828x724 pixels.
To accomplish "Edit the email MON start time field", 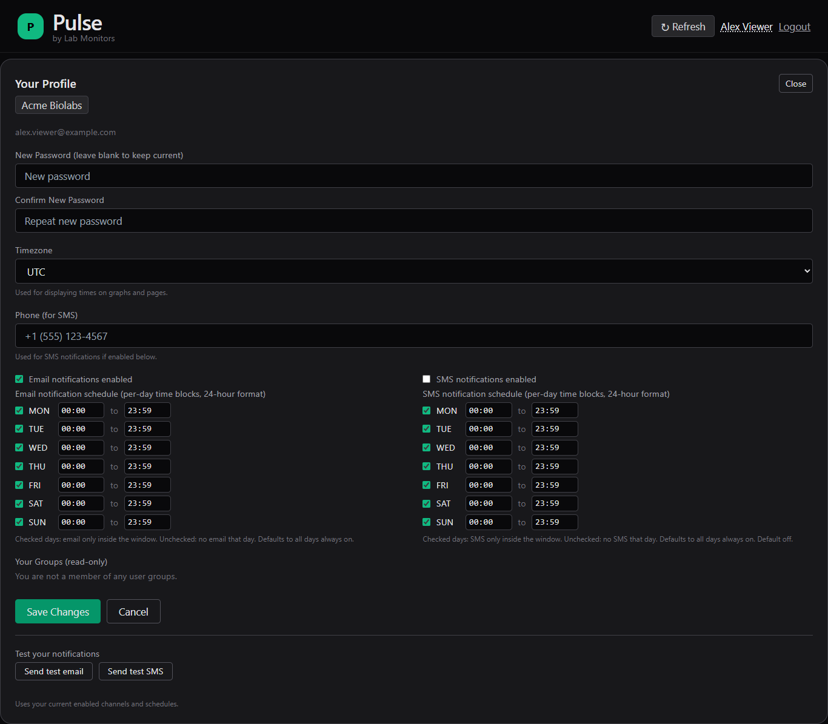I will [81, 411].
